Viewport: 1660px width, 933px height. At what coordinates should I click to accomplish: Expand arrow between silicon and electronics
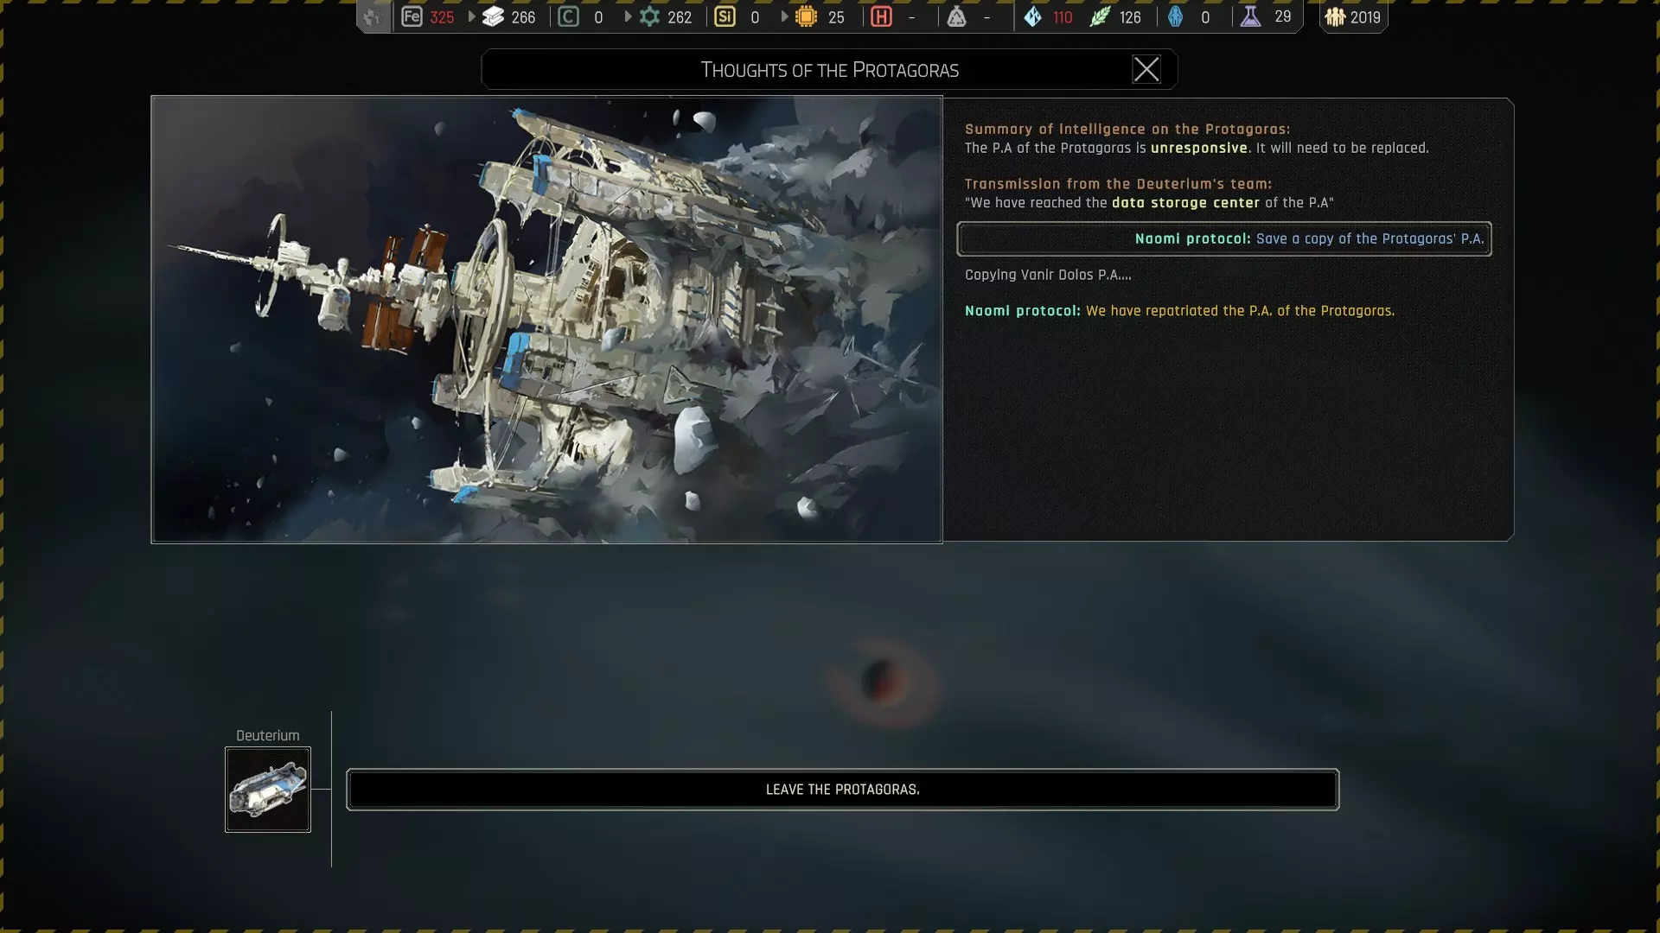pyautogui.click(x=784, y=16)
